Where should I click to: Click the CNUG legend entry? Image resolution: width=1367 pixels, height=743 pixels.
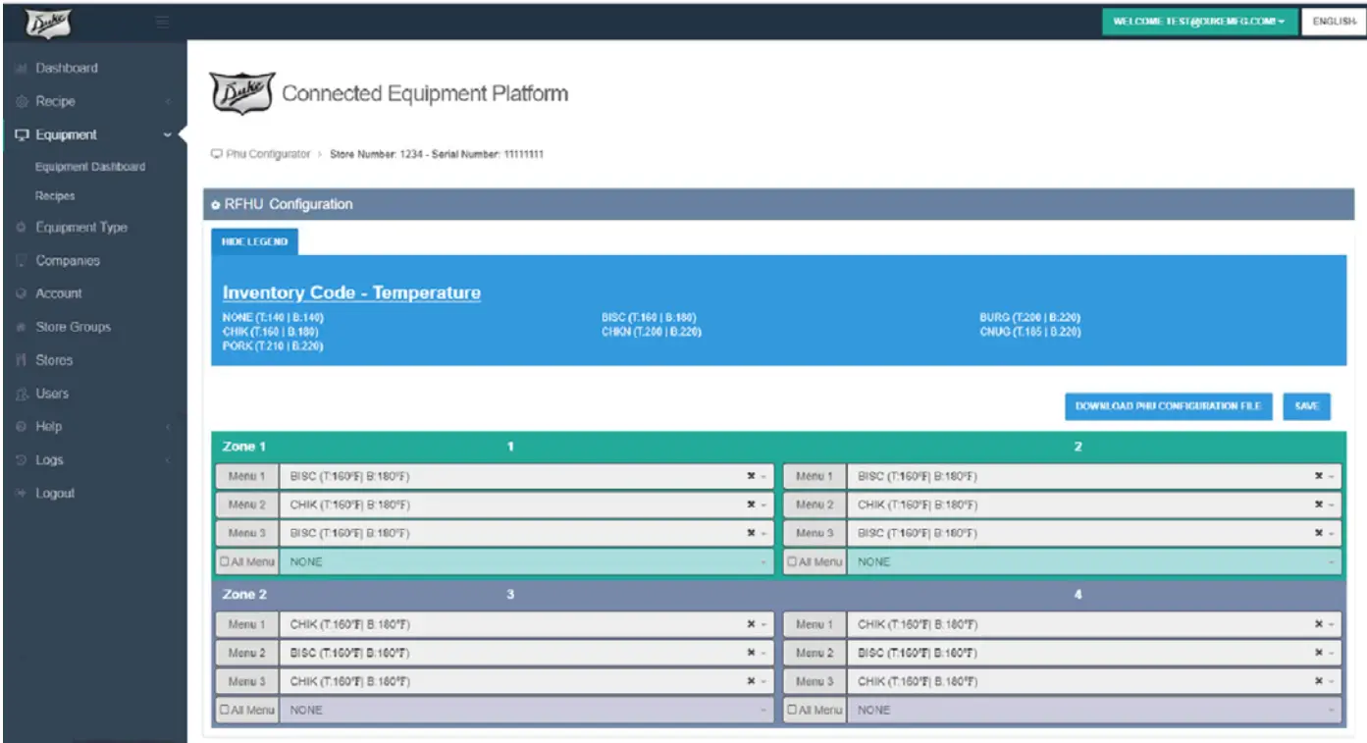(1029, 332)
